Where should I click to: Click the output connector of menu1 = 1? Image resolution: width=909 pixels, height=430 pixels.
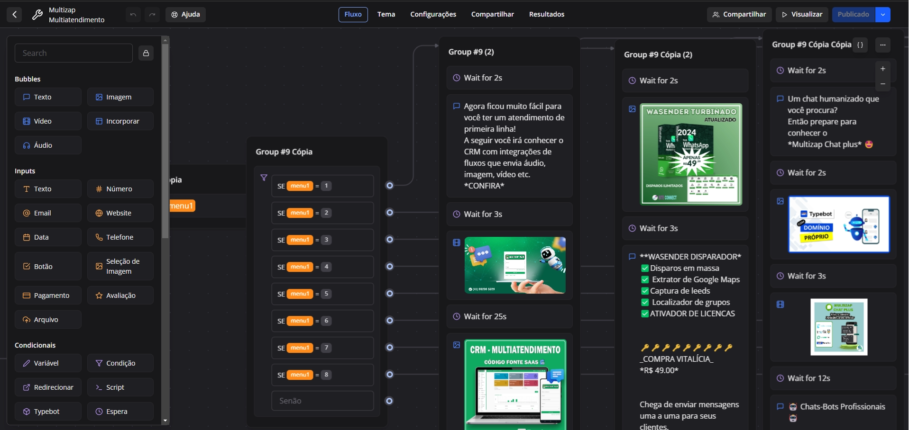coord(390,186)
